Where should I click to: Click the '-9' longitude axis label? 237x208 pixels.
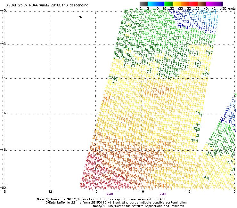click(95, 192)
